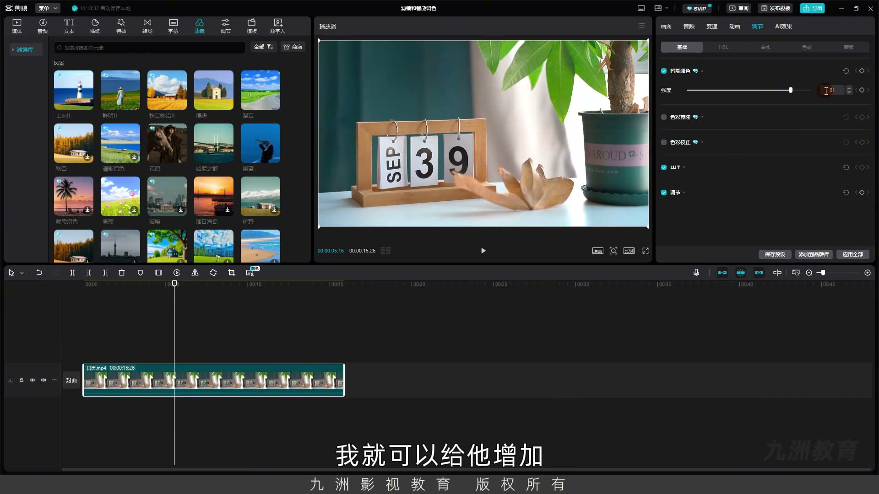
Task: Open the 字幕 captions panel
Action: point(173,26)
